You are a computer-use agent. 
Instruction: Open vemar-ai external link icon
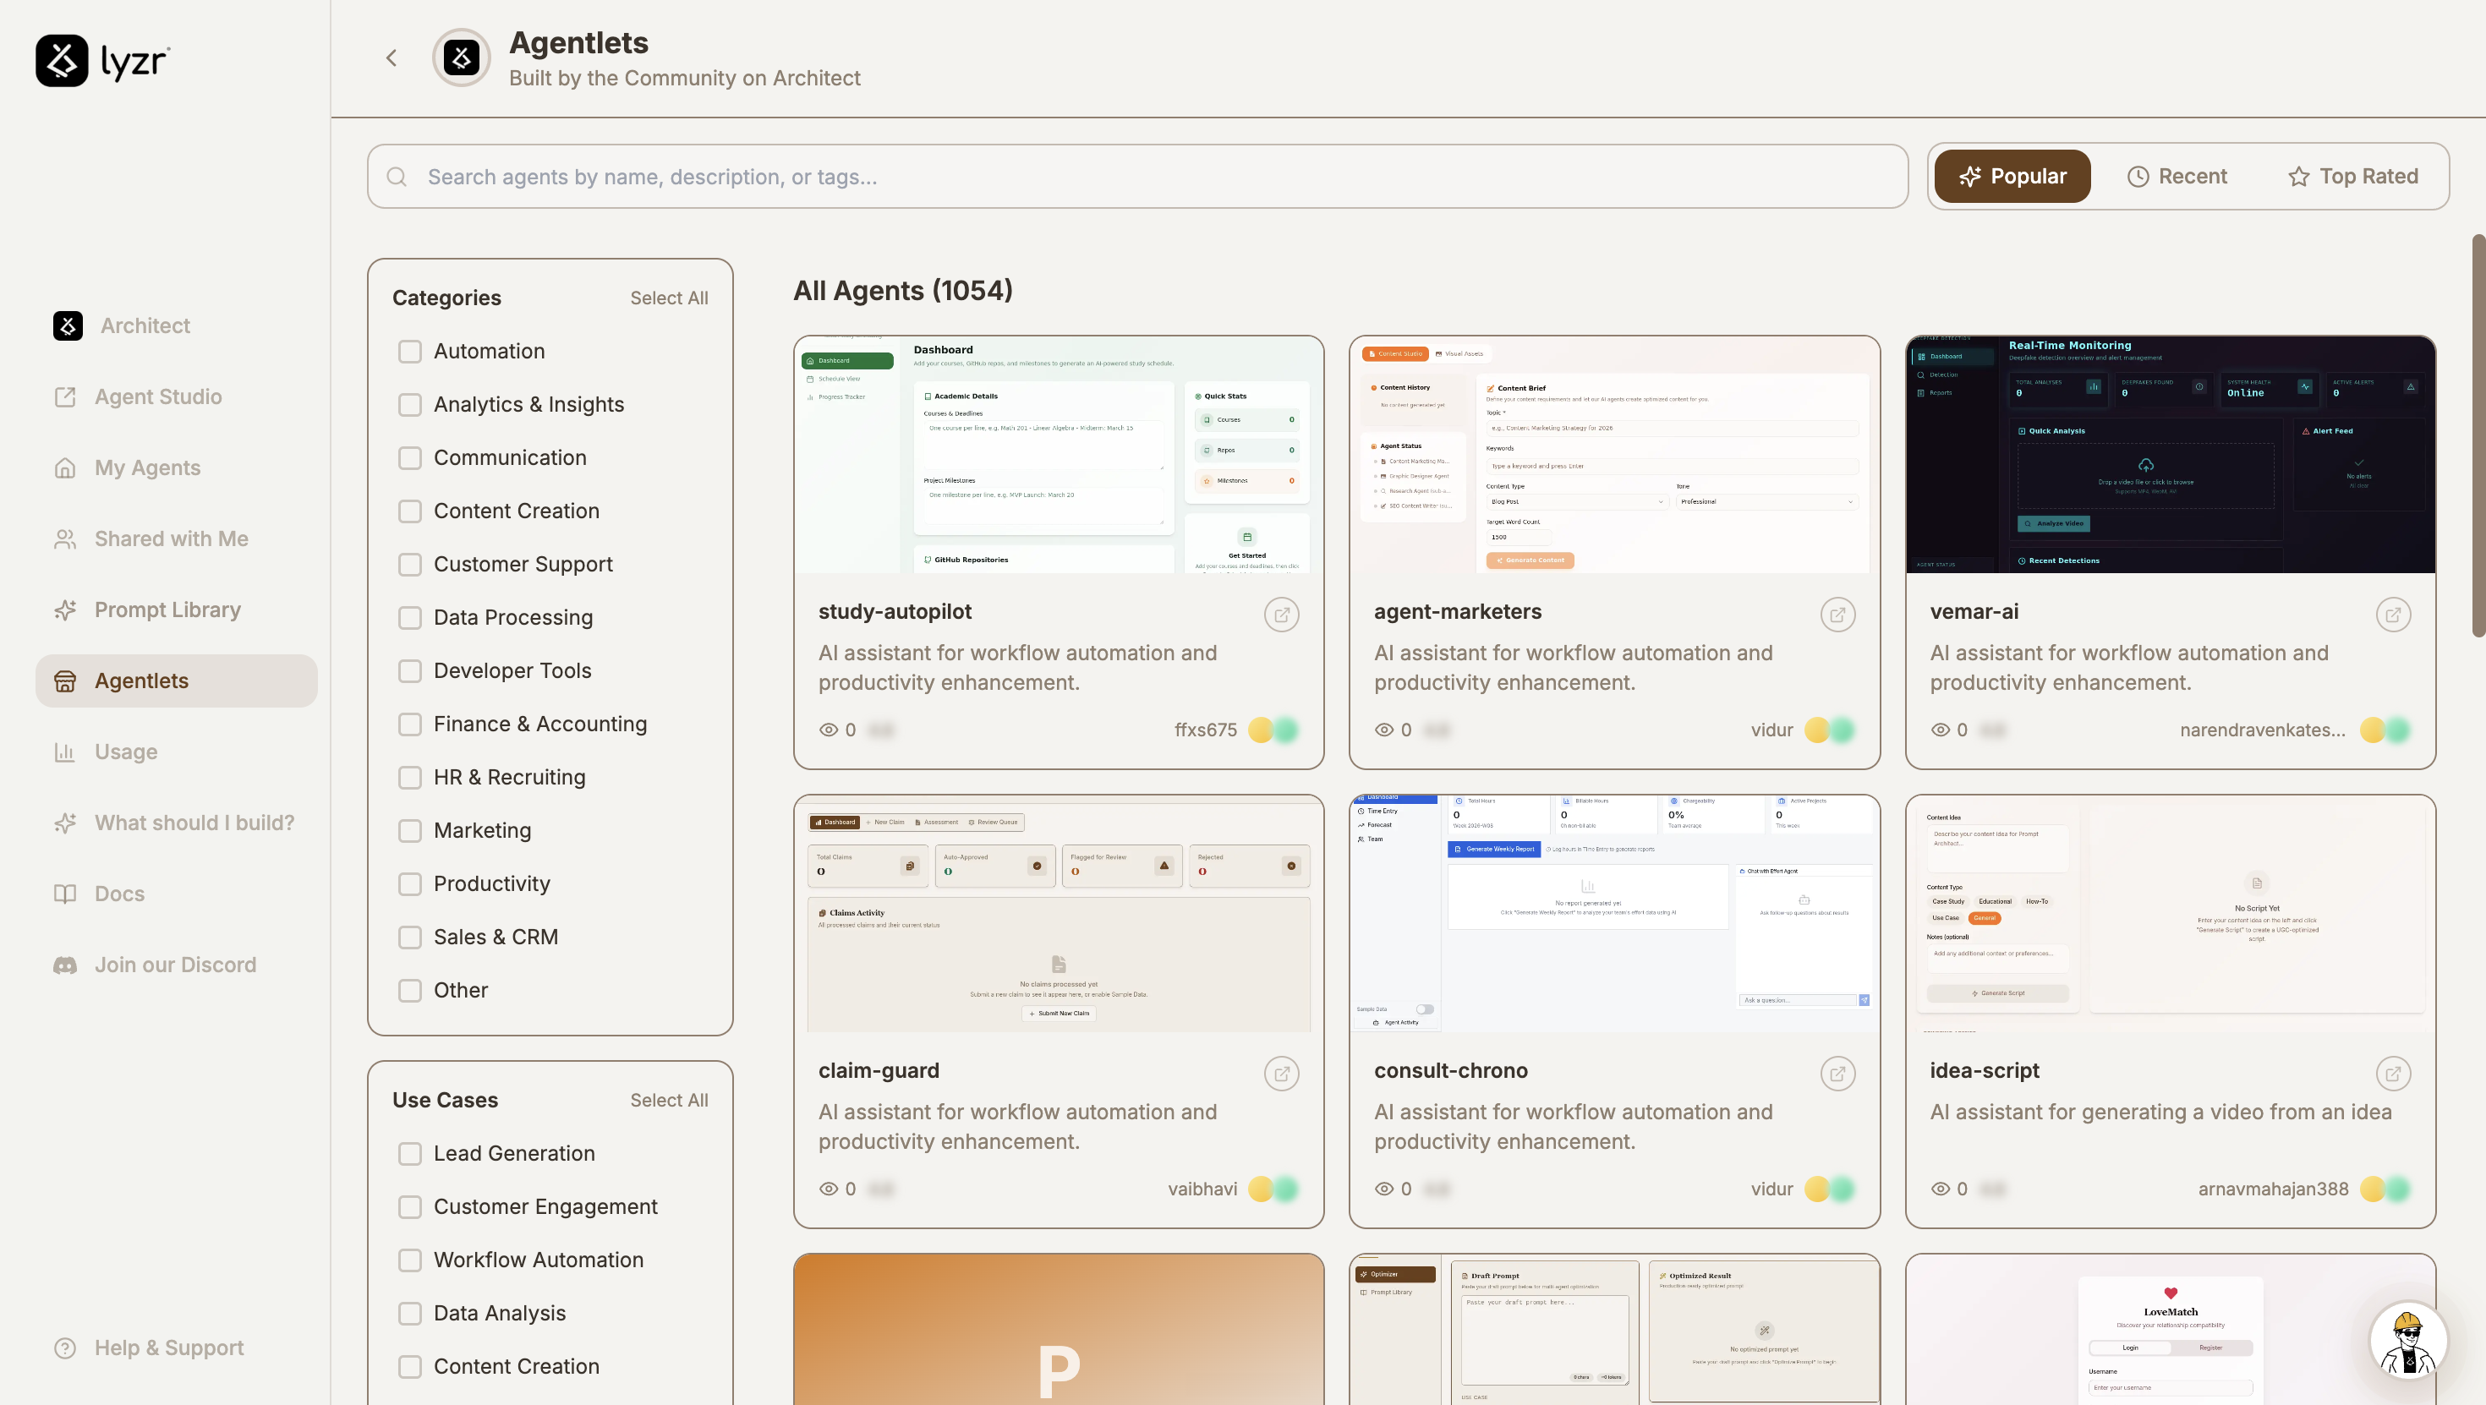click(x=2393, y=615)
